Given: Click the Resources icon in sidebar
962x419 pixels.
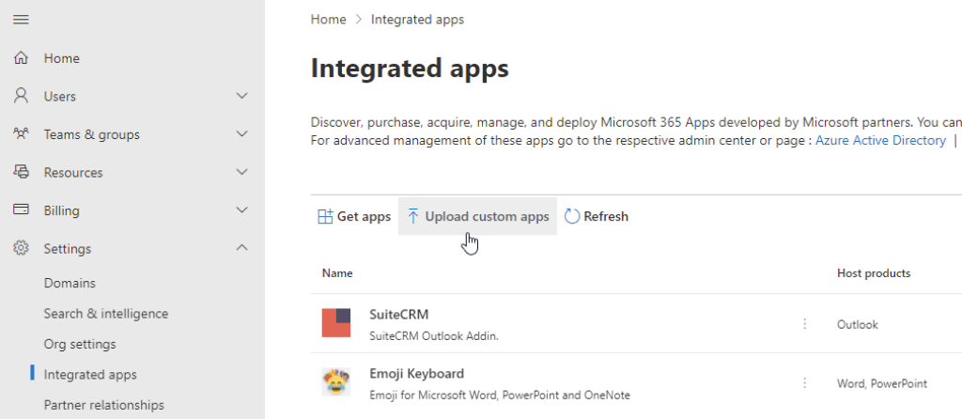Looking at the screenshot, I should (x=20, y=173).
